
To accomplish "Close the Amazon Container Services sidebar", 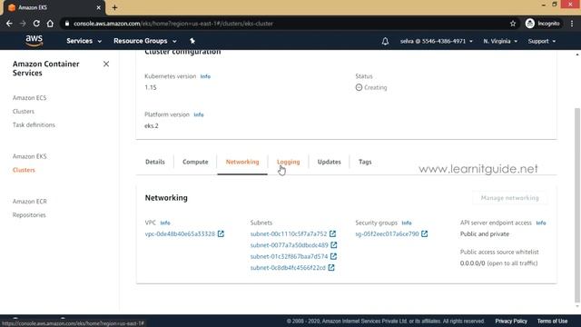I will point(106,64).
